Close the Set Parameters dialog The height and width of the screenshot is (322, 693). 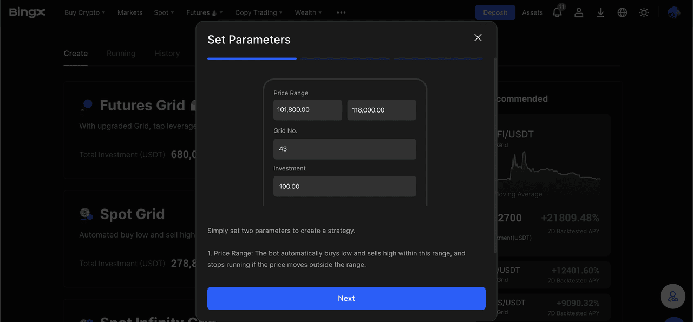coord(478,37)
